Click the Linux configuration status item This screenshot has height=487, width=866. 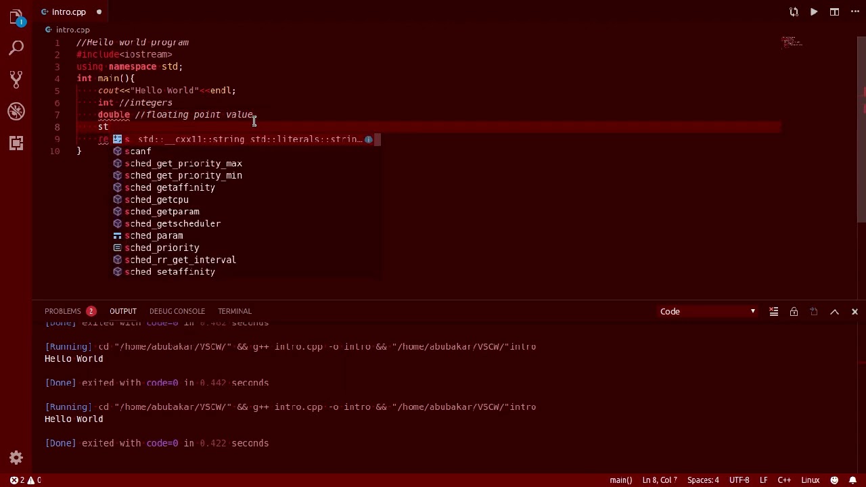(x=811, y=480)
